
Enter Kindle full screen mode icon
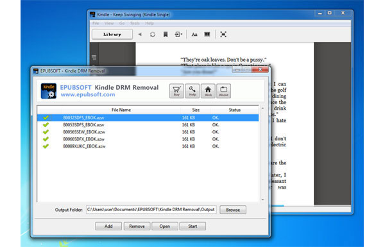click(223, 35)
